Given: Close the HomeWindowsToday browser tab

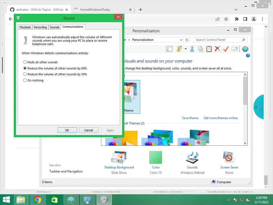Looking at the screenshot, I should click(130, 10).
